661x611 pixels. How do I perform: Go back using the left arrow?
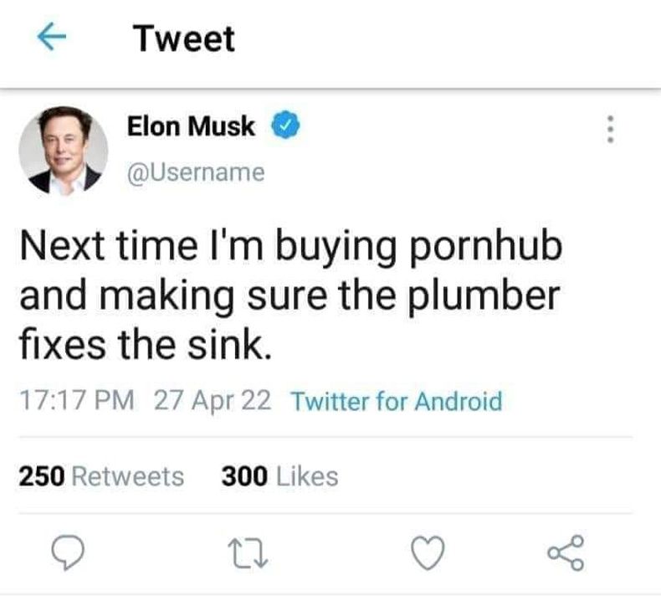click(x=52, y=40)
